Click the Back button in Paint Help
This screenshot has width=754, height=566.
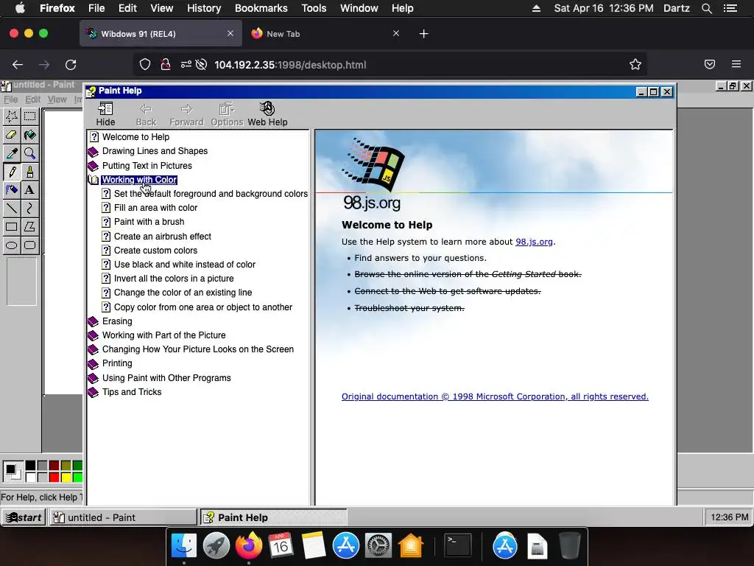click(x=147, y=114)
